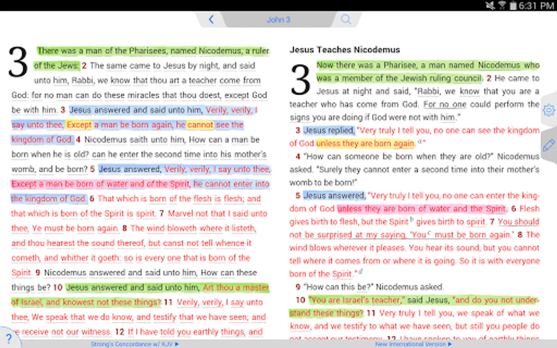This screenshot has height=348, width=557.
Task: Tap verse number 7 before "Marvel not"
Action: pyautogui.click(x=162, y=213)
